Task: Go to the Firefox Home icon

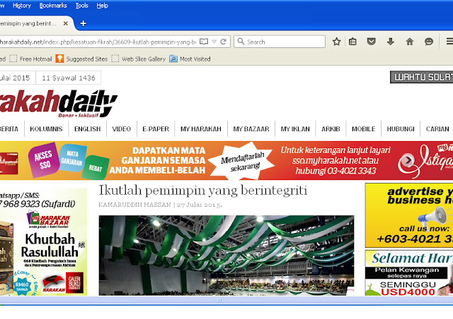Action: coord(410,42)
